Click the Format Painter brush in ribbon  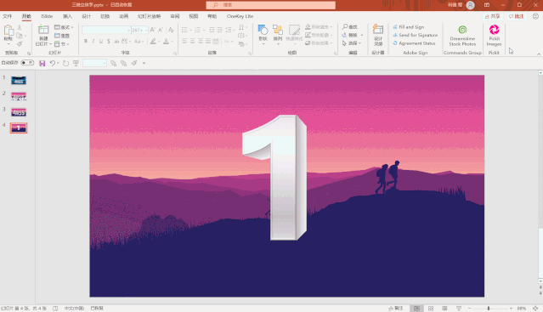20,44
